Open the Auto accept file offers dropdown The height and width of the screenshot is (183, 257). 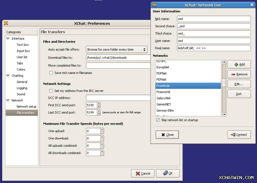(117, 50)
